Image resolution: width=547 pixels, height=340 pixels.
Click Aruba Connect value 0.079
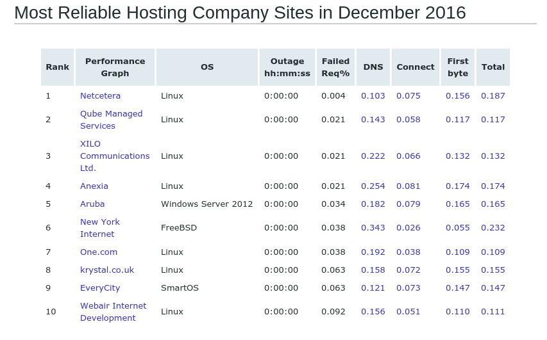tap(408, 204)
